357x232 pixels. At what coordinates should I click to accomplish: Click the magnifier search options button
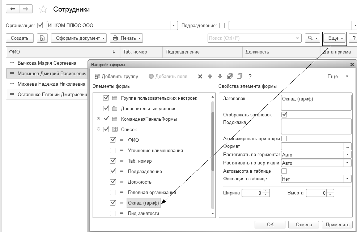pyautogui.click(x=313, y=38)
